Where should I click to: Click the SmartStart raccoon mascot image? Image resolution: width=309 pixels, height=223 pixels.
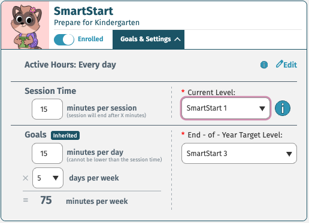(x=25, y=25)
